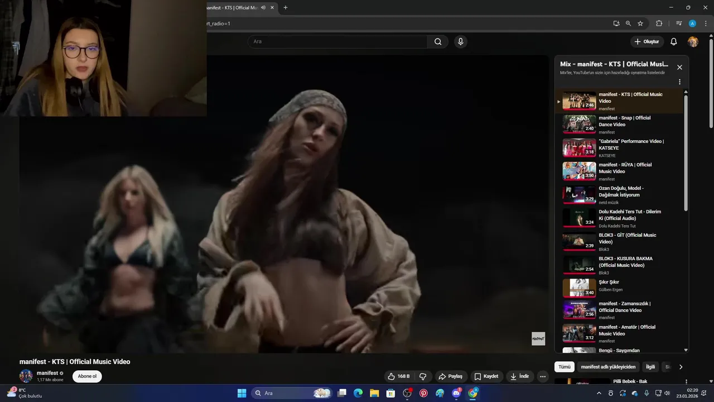Image resolution: width=714 pixels, height=402 pixels.
Task: Close the manifest - KTS browser tab
Action: [x=273, y=8]
